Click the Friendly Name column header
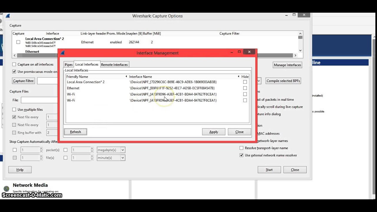This screenshot has width=377, height=212. point(97,77)
